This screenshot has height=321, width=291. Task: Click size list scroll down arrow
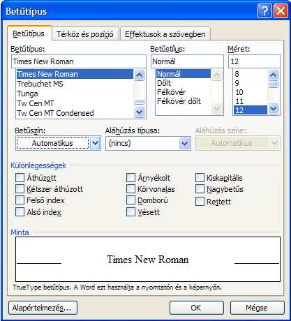pyautogui.click(x=274, y=108)
